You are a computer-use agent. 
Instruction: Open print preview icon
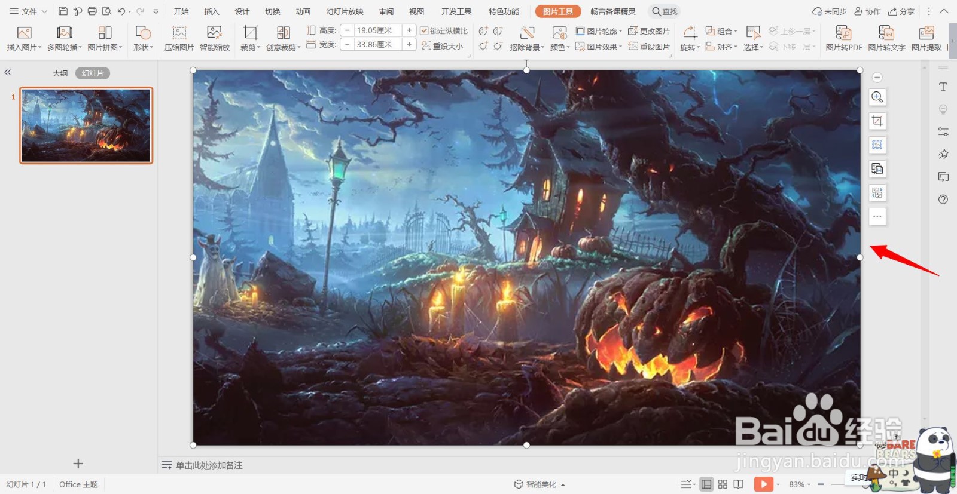click(106, 11)
